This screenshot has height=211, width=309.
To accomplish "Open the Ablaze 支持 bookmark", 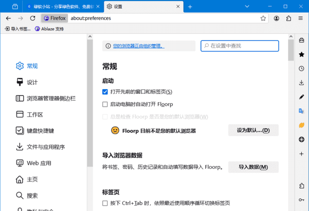I will click(x=49, y=29).
